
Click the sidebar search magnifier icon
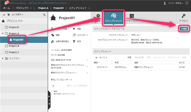[x=44, y=15]
